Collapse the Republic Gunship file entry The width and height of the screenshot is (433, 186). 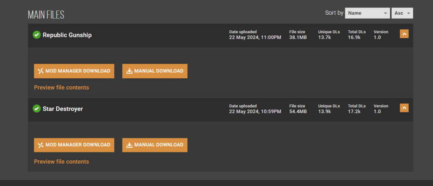click(404, 34)
